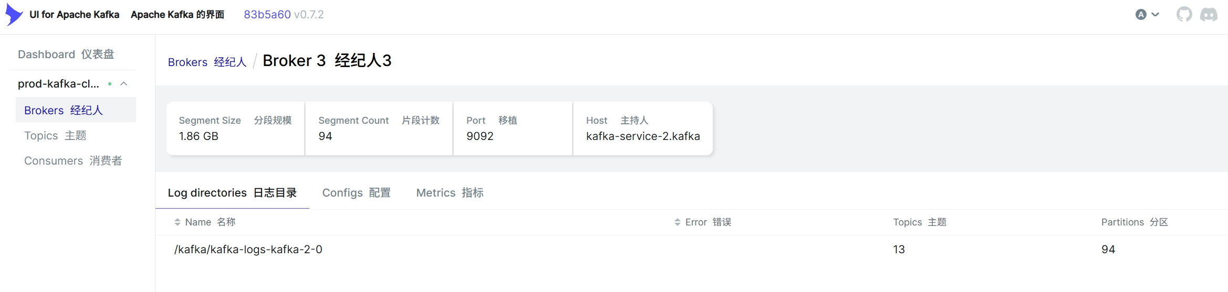Click the Topics column header
This screenshot has width=1228, height=292.
point(920,222)
